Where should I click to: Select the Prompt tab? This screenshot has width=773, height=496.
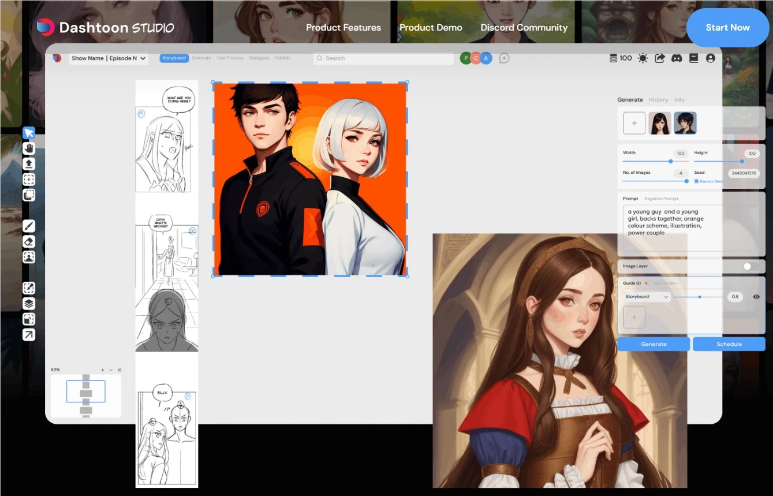630,199
